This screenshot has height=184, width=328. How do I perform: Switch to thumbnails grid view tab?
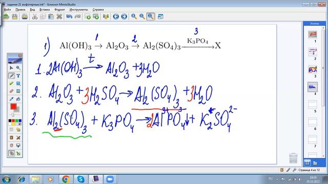[x=307, y=163]
